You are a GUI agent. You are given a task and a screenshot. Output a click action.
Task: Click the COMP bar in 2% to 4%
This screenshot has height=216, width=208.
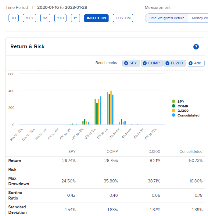(x=121, y=122)
